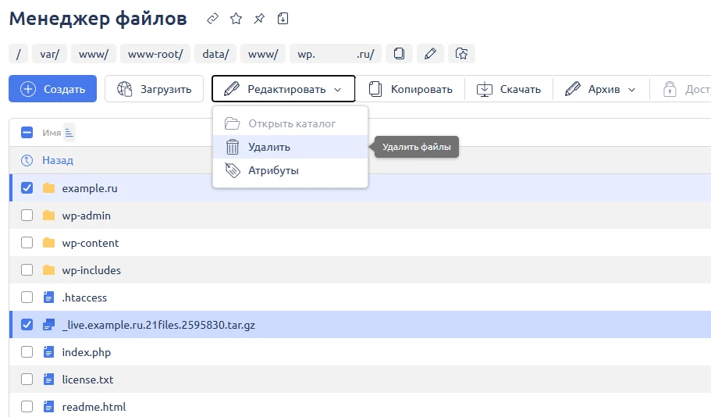Click Назад to go up a folder
This screenshot has width=711, height=417.
click(57, 160)
